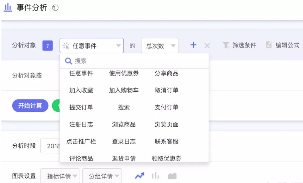Switch to line chart view icon
The height and width of the screenshot is (183, 303).
139,175
